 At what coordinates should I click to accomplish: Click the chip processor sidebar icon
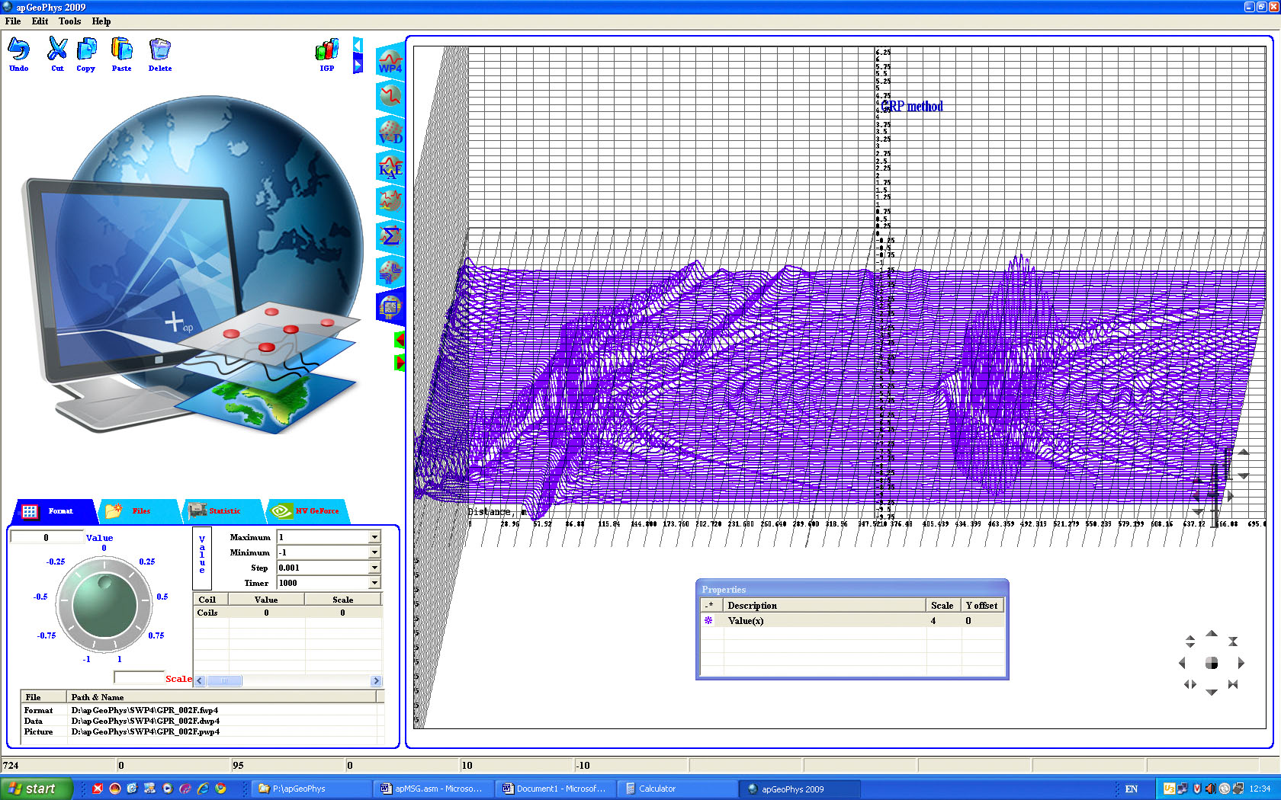(390, 306)
